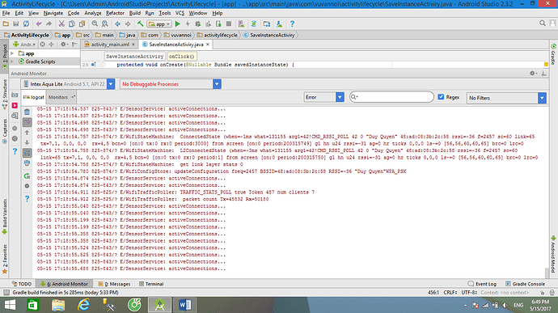Close the SaveInstanceActiviry.java tab
Screen dimensions: 558x313
click(x=208, y=44)
